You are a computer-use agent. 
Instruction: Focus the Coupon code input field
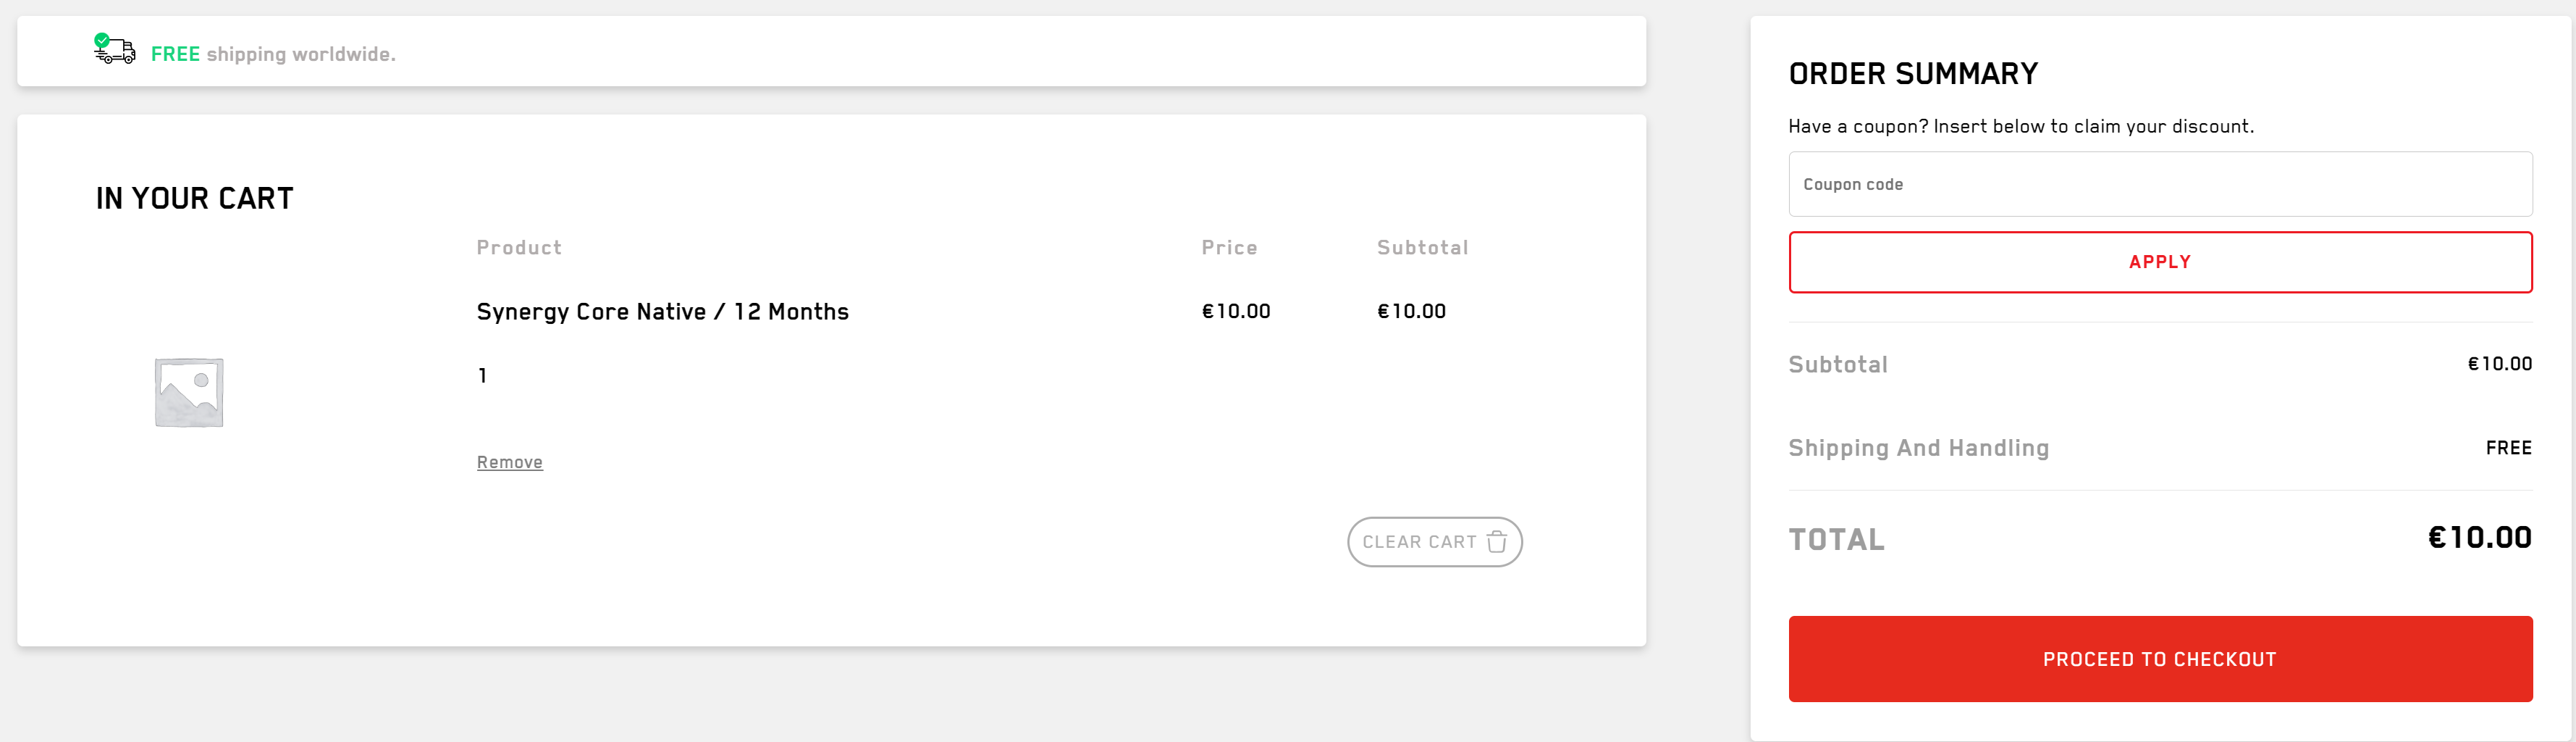[x=2160, y=184]
